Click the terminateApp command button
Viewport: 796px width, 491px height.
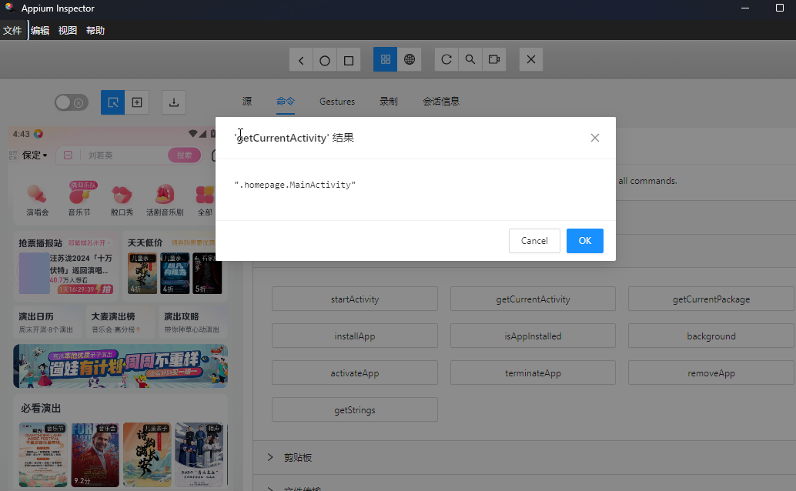click(x=533, y=373)
